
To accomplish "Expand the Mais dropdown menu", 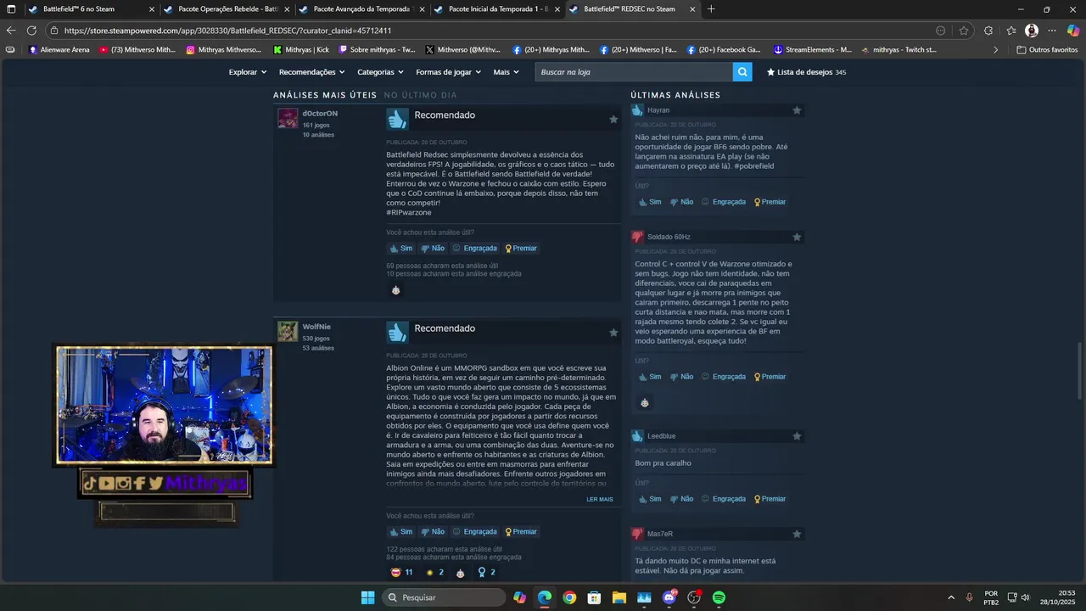I will pyautogui.click(x=507, y=72).
